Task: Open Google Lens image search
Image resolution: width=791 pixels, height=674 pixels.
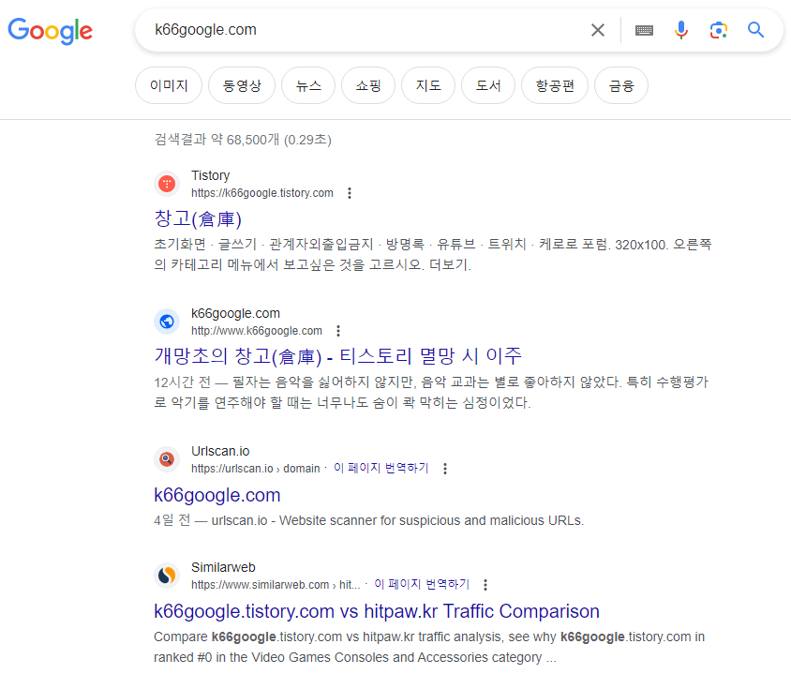Action: click(x=718, y=30)
